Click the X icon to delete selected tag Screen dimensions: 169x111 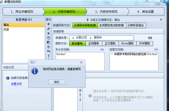49,33
